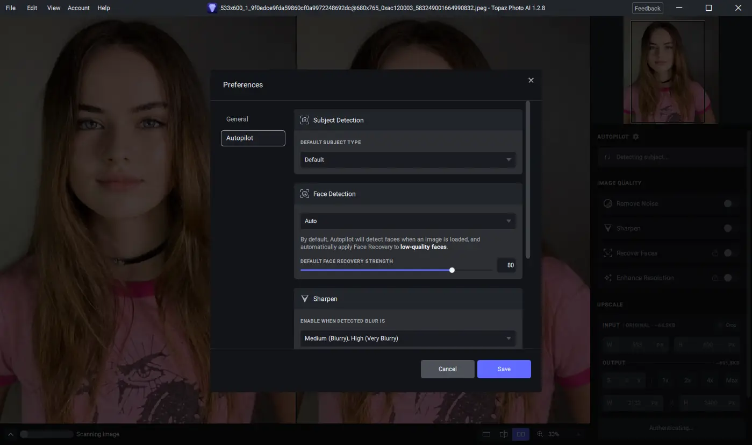Cancel the Preferences changes

coord(447,369)
